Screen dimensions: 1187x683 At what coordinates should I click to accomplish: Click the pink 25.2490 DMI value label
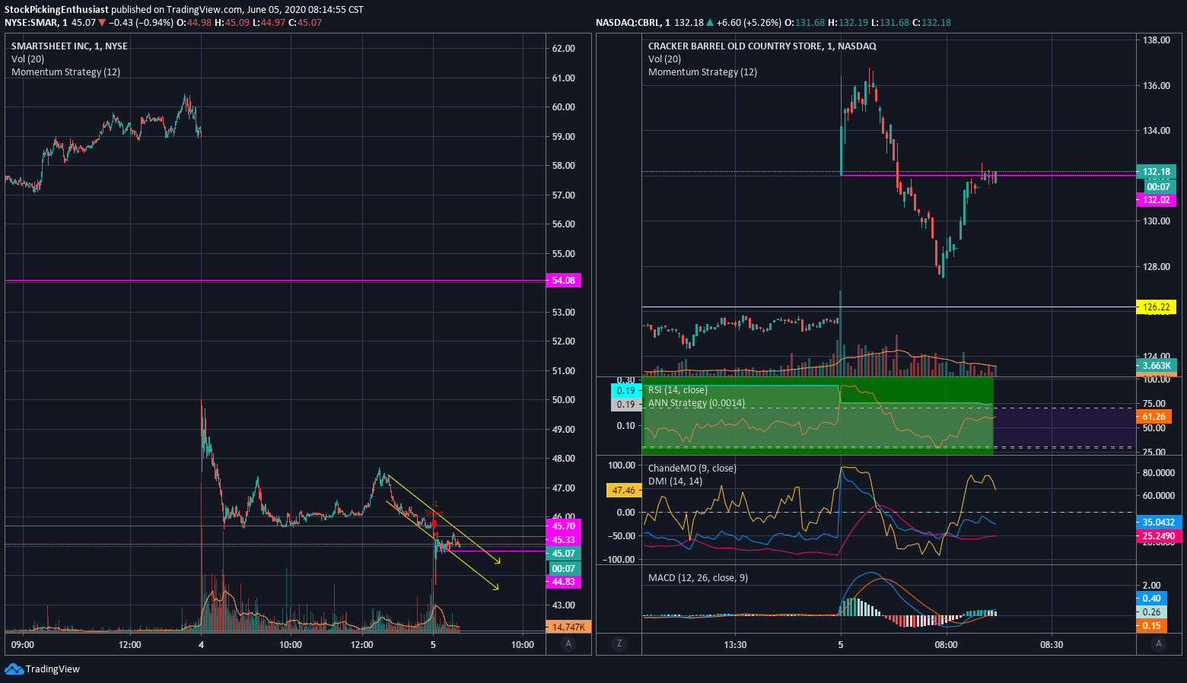[1159, 536]
